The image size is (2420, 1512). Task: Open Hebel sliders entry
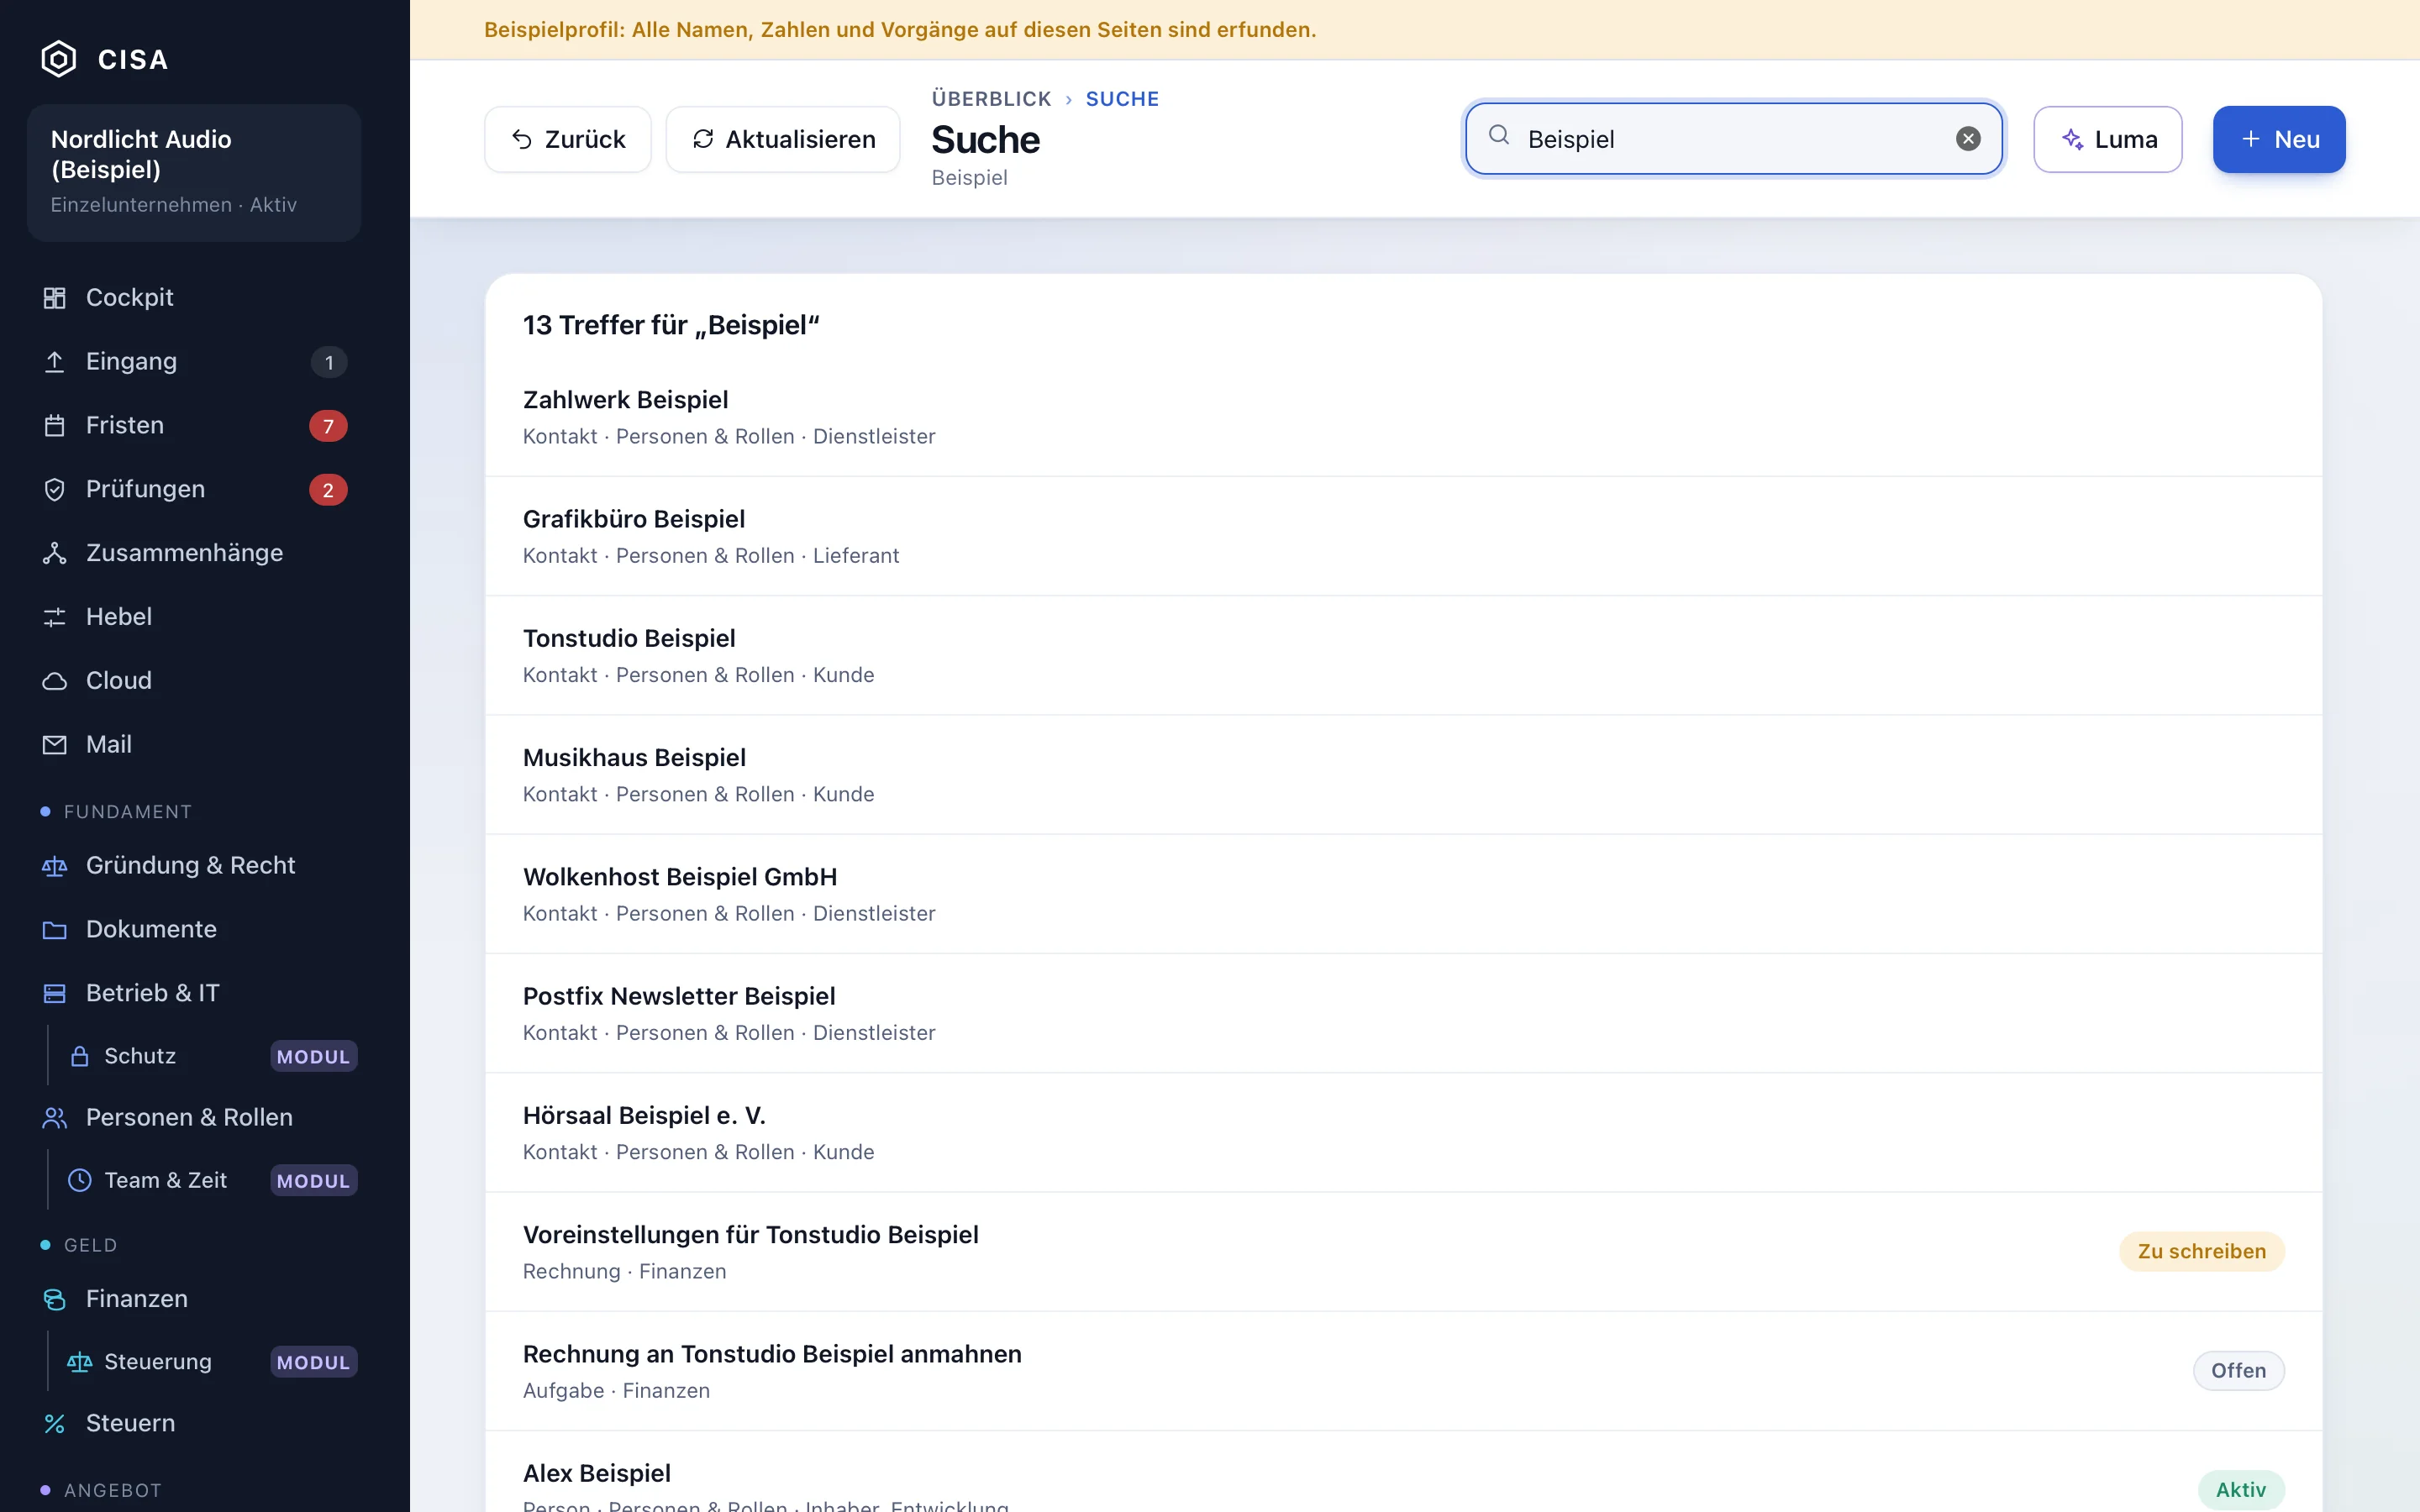[x=194, y=617]
